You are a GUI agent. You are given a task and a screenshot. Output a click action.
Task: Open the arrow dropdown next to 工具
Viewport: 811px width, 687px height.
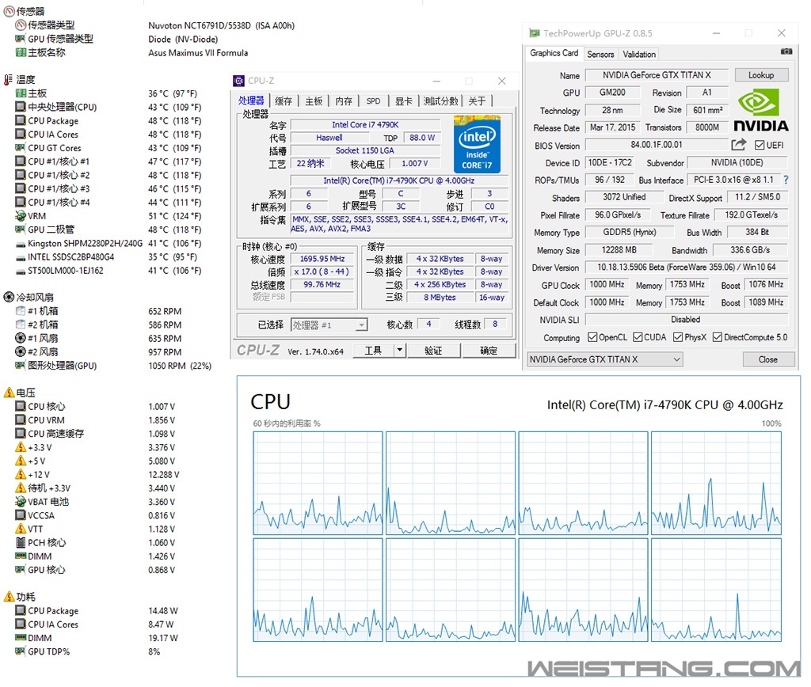tap(399, 351)
